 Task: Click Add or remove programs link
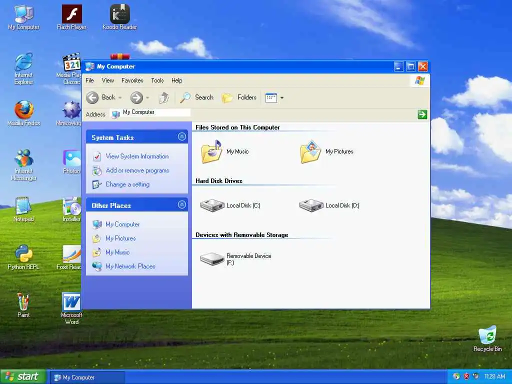coord(137,170)
